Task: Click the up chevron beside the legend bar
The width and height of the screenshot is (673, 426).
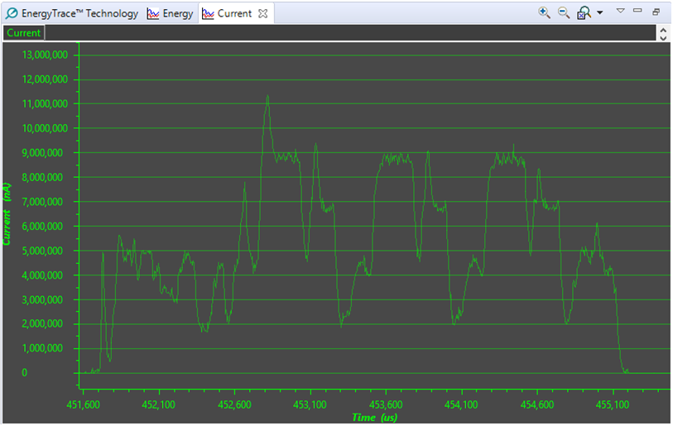Action: click(662, 29)
